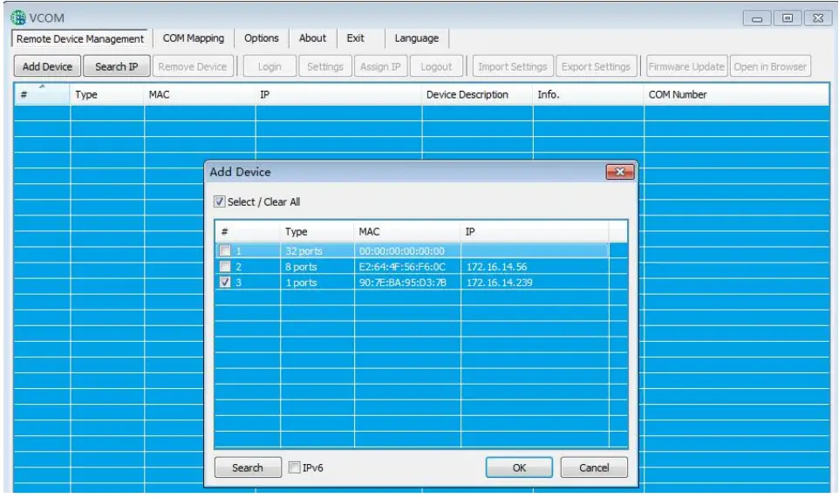This screenshot has height=498, width=839.
Task: Click the Logout toolbar button
Action: coord(436,66)
